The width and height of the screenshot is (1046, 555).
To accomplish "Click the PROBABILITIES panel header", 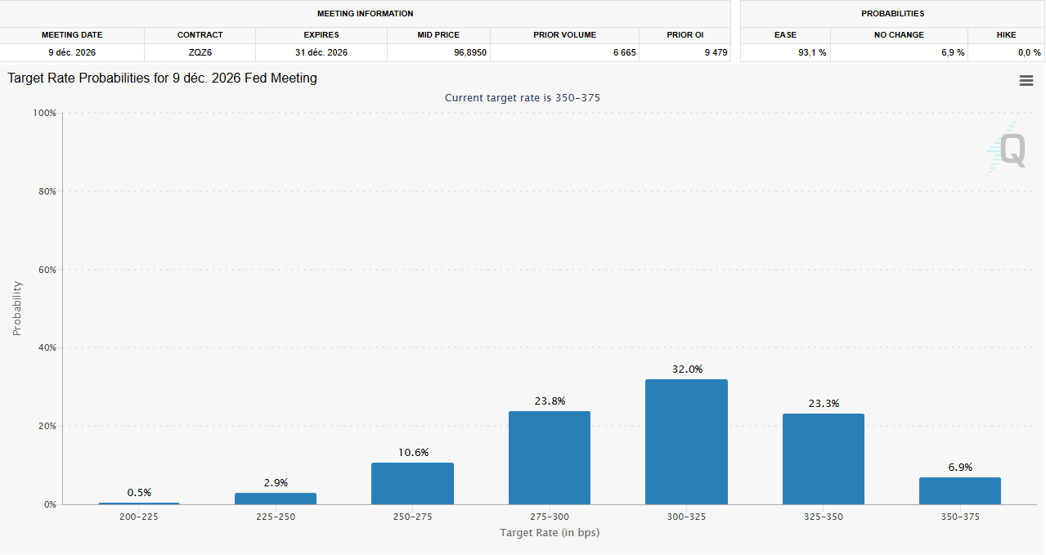I will click(891, 13).
